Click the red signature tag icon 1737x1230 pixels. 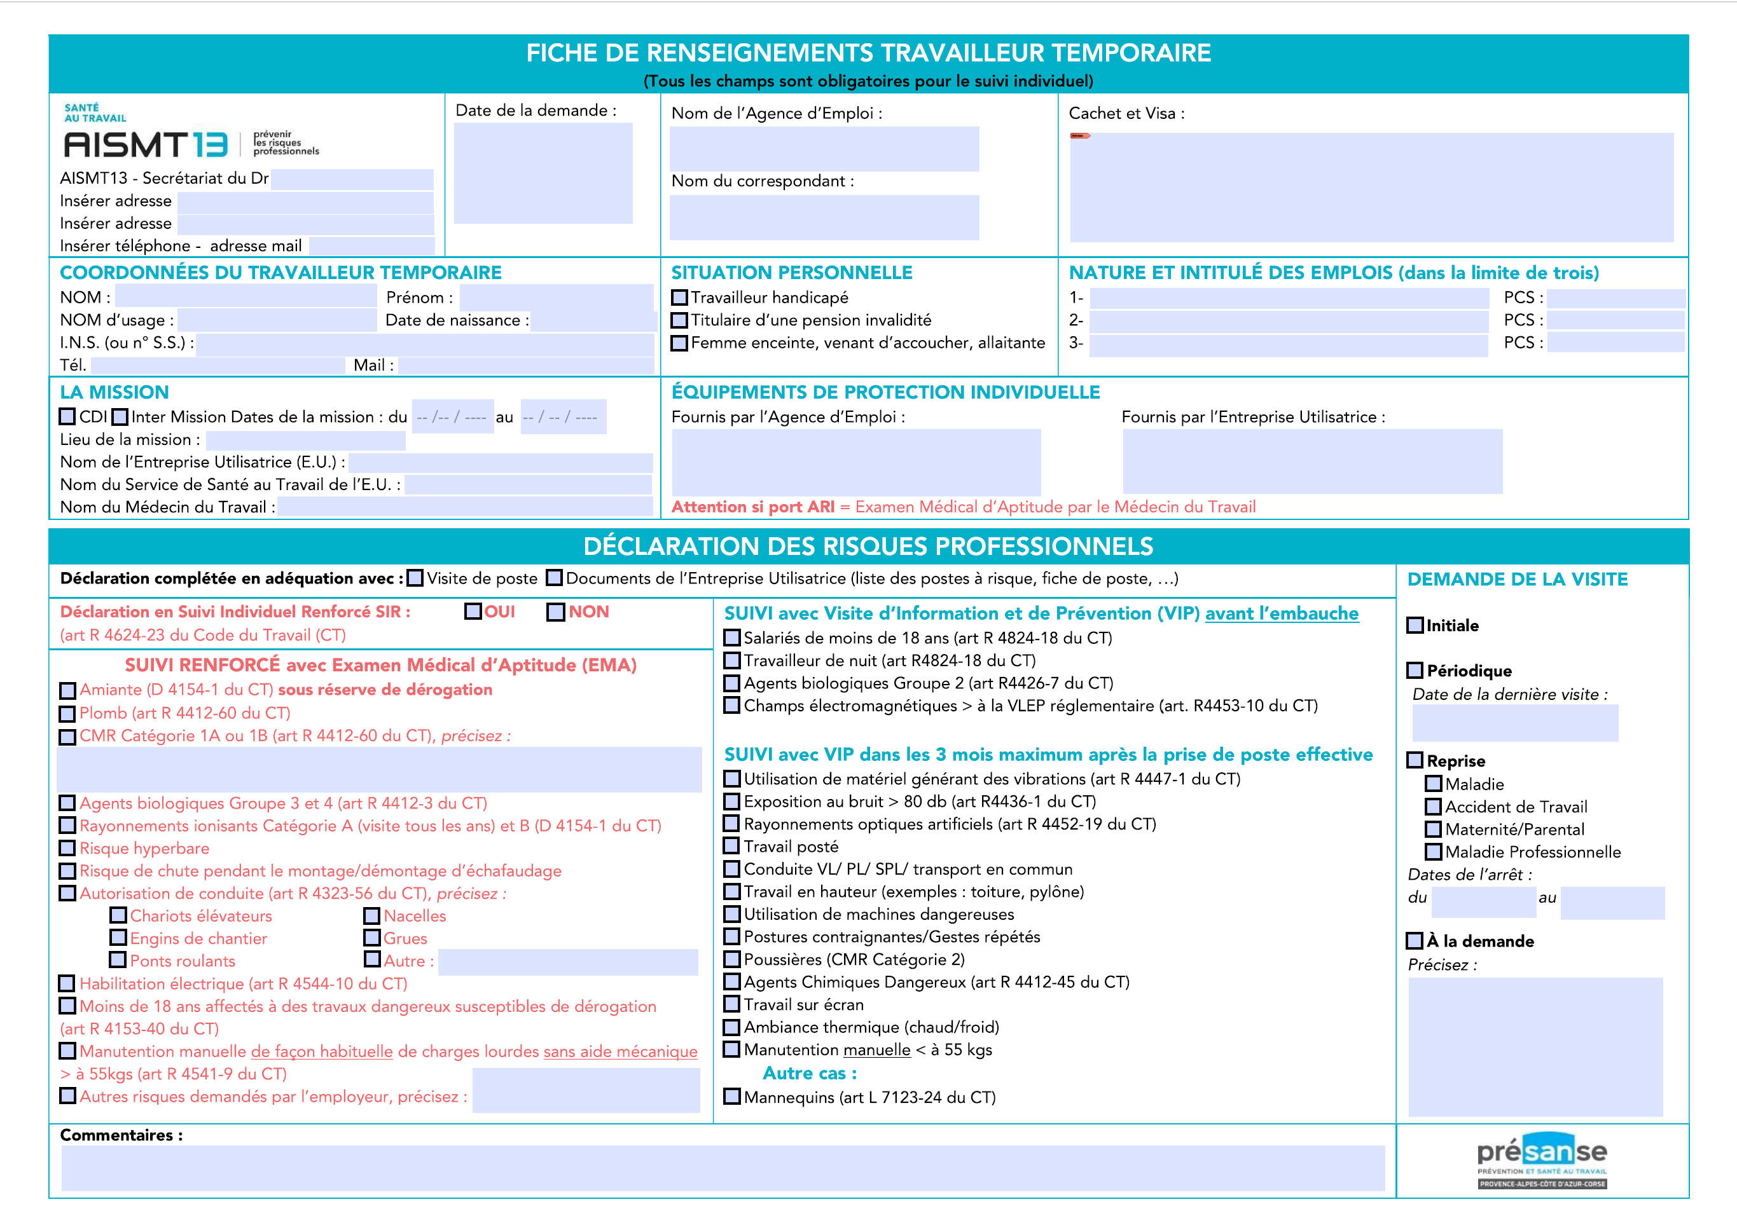pyautogui.click(x=1079, y=135)
